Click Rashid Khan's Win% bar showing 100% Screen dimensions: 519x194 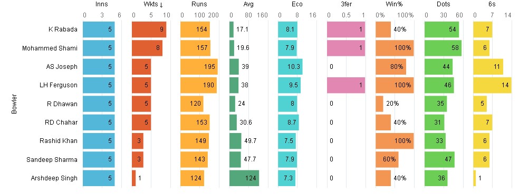click(395, 141)
